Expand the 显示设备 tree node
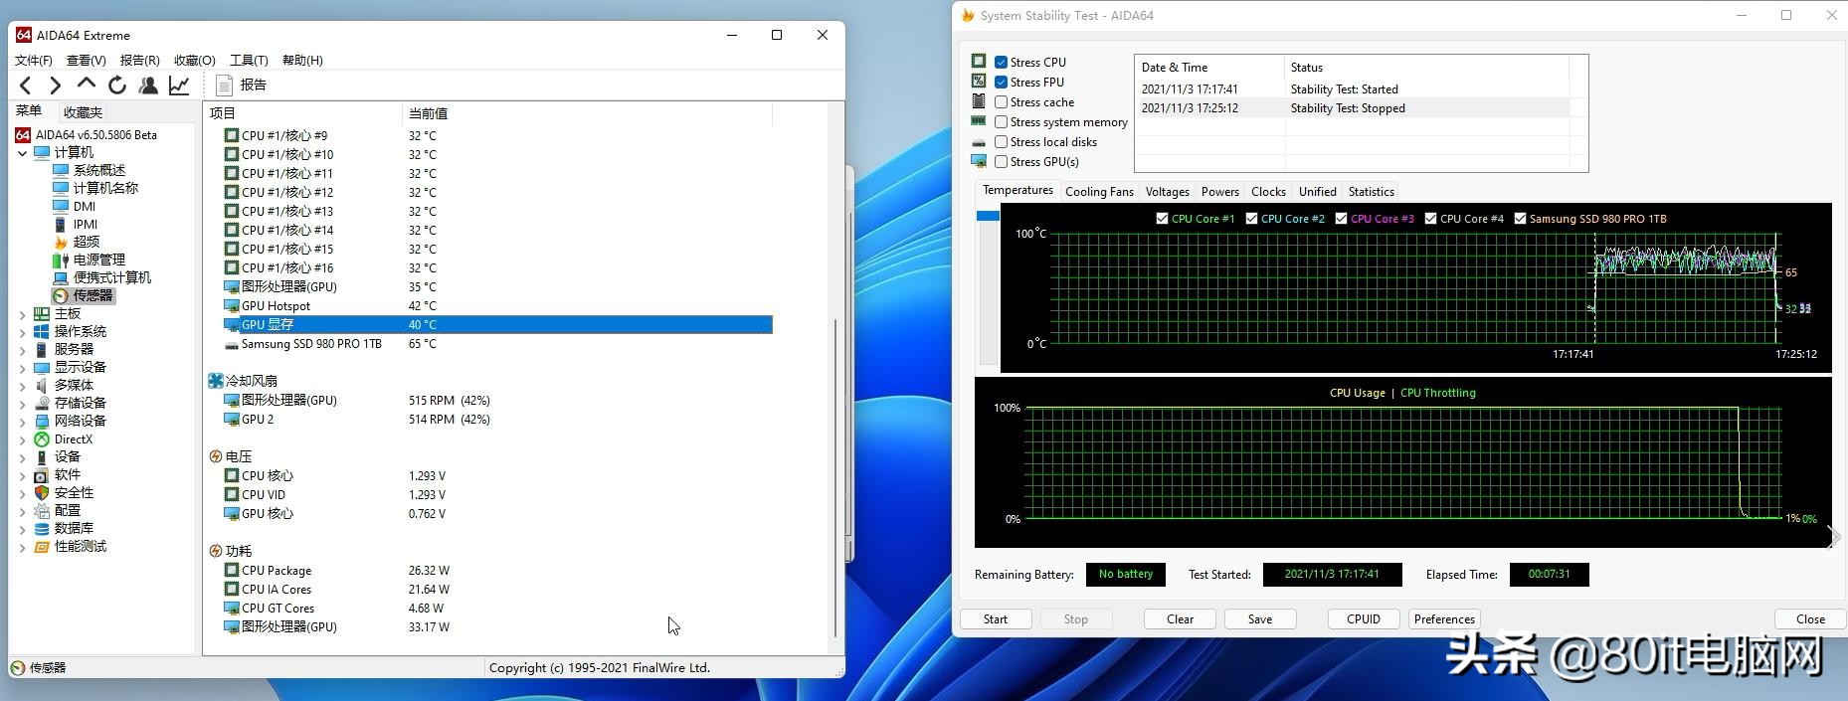The height and width of the screenshot is (701, 1848). (x=22, y=368)
